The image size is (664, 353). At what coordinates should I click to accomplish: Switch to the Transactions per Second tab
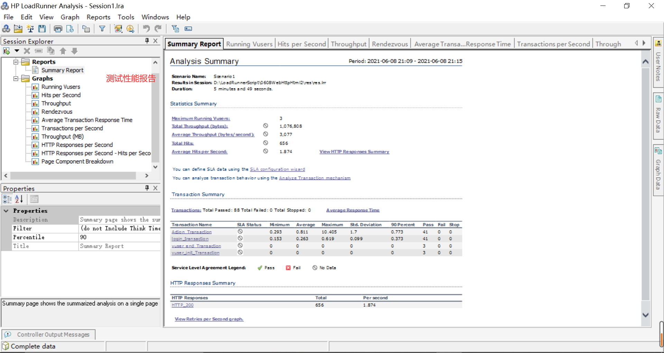click(x=553, y=44)
